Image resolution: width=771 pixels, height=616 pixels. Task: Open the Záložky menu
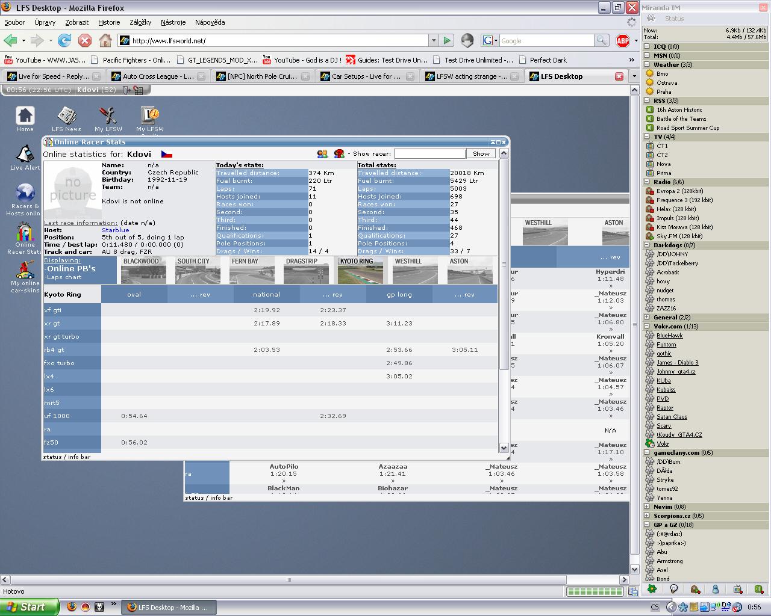coord(140,22)
